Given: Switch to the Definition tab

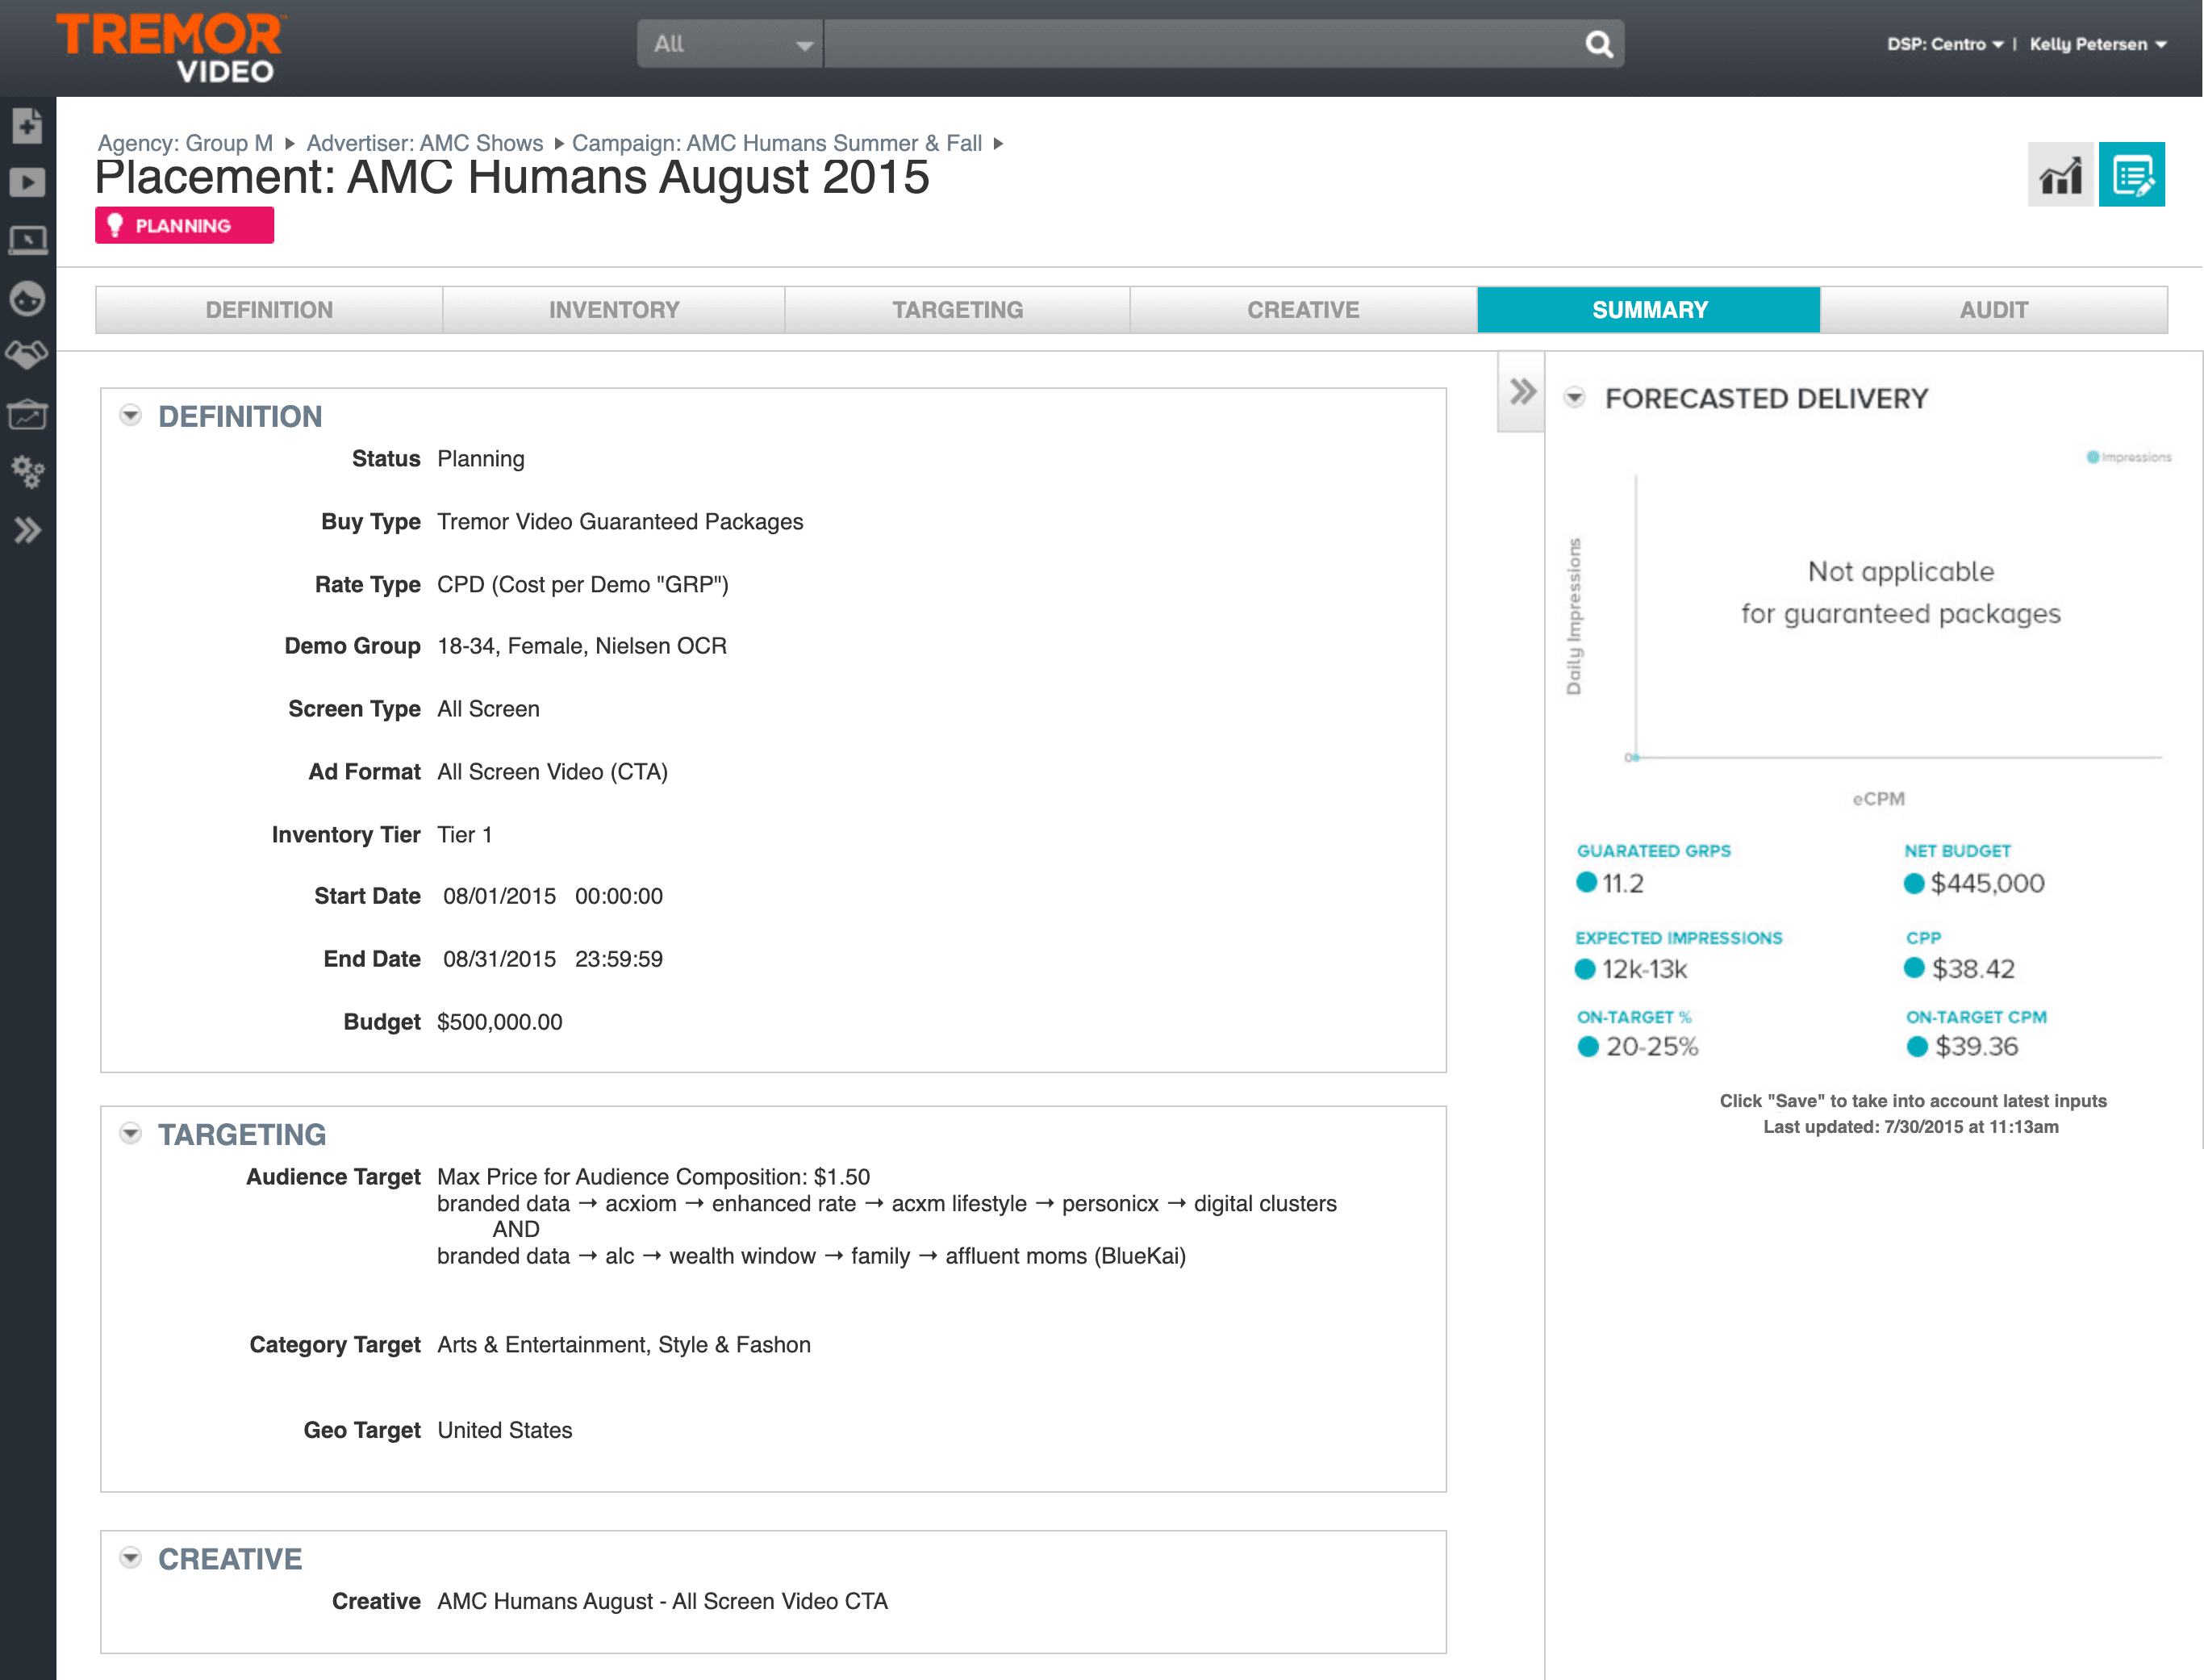Looking at the screenshot, I should tap(269, 310).
